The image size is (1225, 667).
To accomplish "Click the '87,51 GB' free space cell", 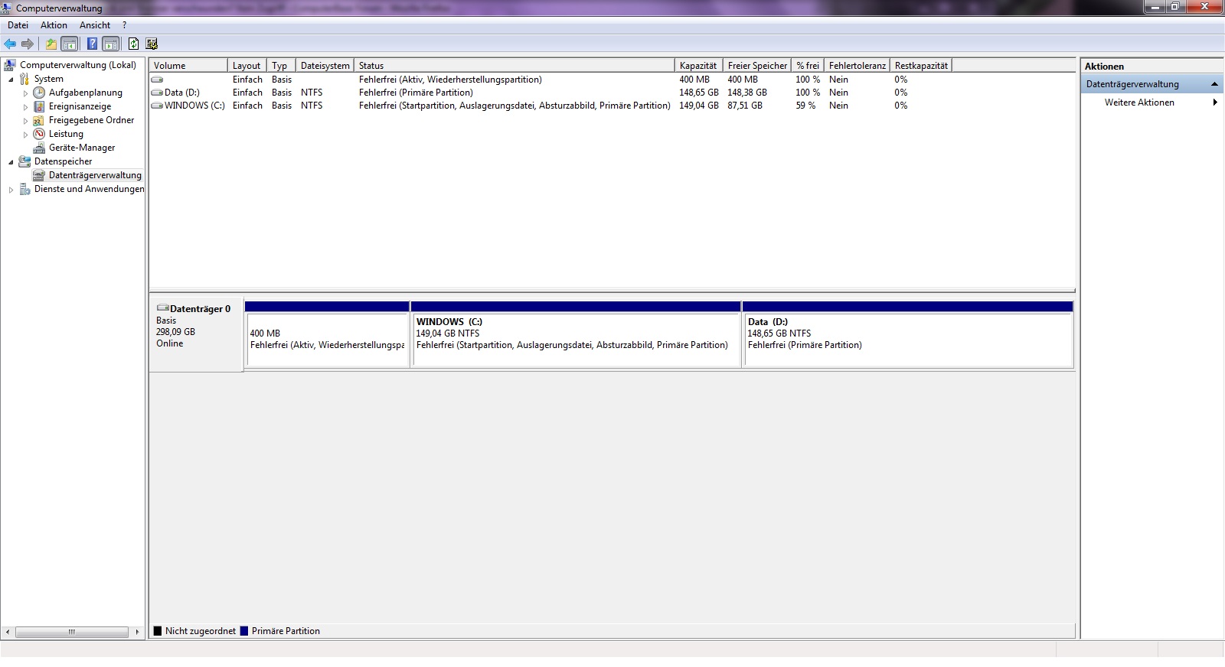I will pyautogui.click(x=745, y=106).
